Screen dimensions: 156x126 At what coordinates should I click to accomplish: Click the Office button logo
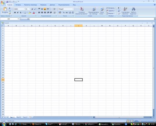3,3
